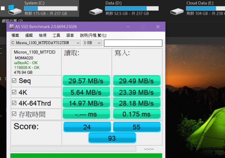The height and width of the screenshot is (158, 225).
Task: Uncheck the 存取時間 access time checkbox
Action: coord(14,114)
